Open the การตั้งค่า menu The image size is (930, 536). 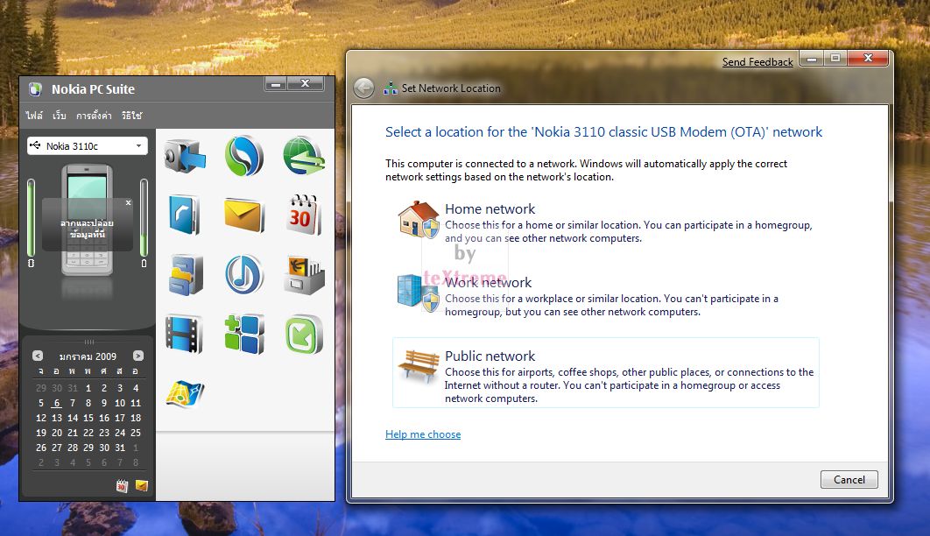click(x=94, y=116)
